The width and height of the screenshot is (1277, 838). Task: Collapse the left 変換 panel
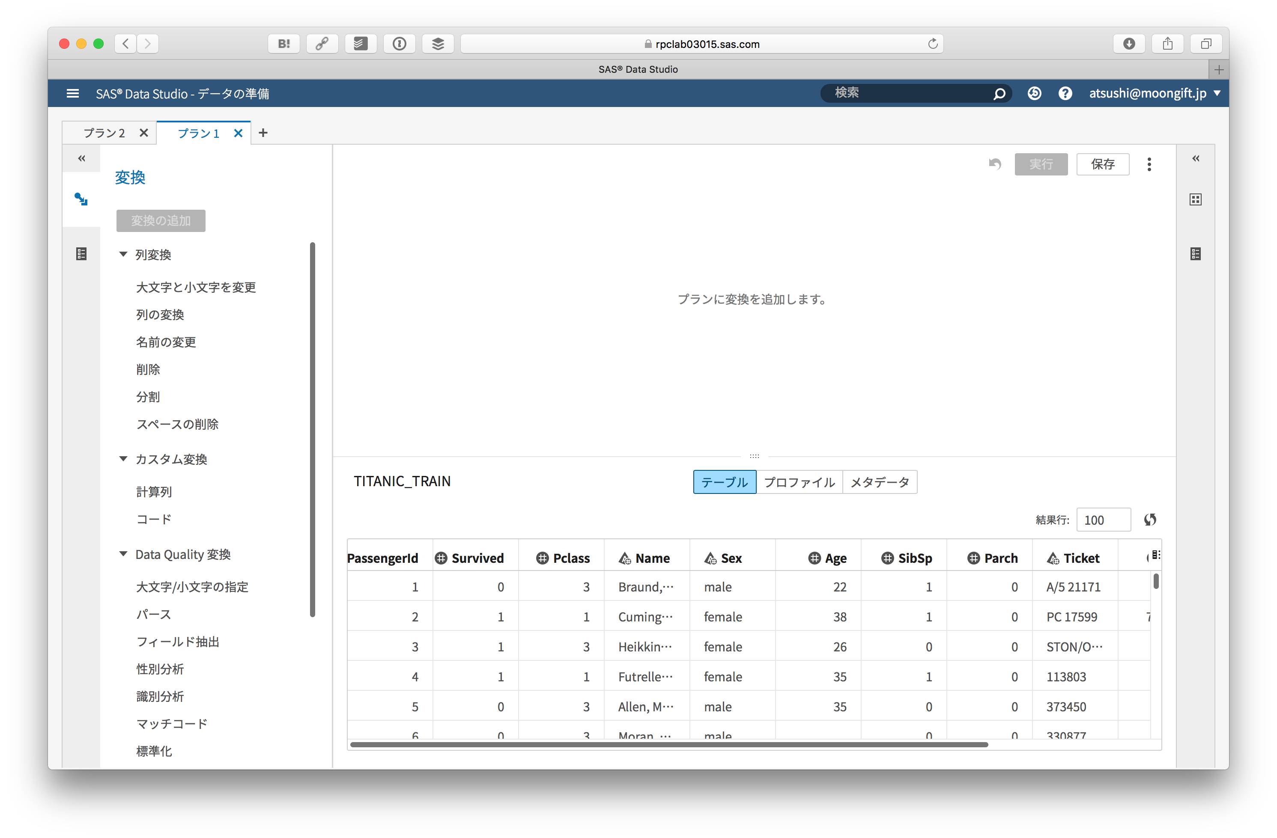81,158
